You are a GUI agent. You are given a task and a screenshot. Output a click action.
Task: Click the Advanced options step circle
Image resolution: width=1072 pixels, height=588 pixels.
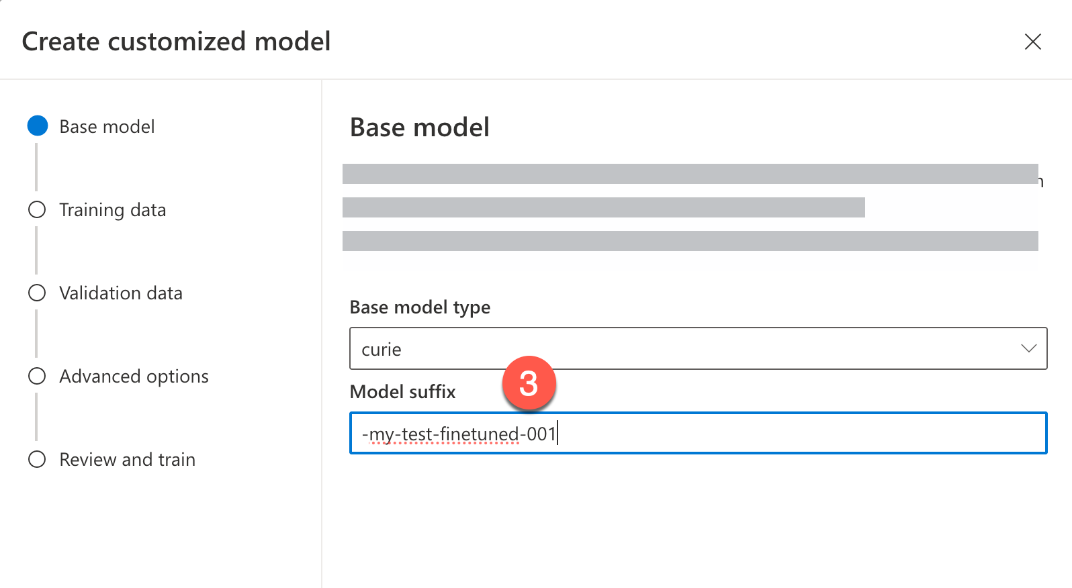coord(38,376)
